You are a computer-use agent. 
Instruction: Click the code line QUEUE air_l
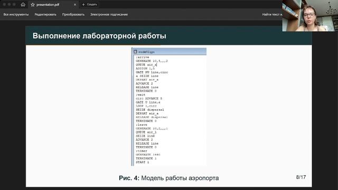coord(146,132)
